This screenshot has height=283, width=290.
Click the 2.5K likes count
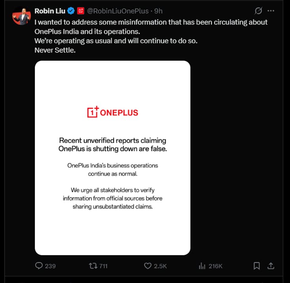click(x=160, y=266)
